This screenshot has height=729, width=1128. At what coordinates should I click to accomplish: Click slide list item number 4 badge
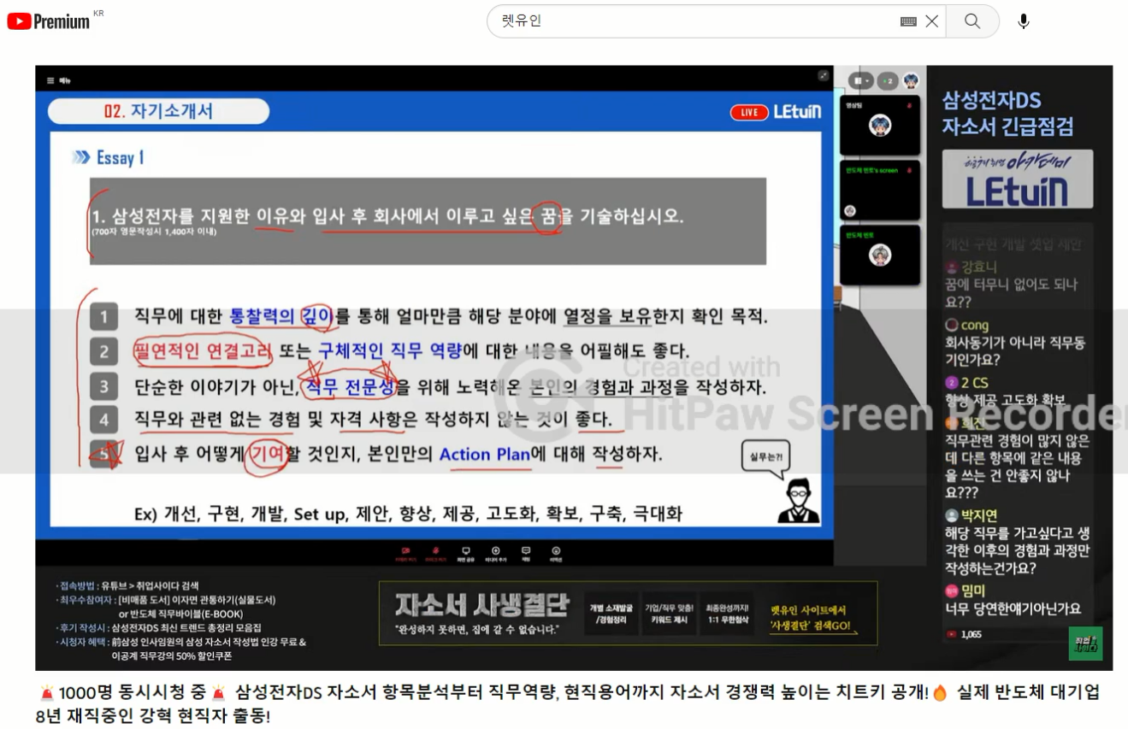tap(103, 420)
